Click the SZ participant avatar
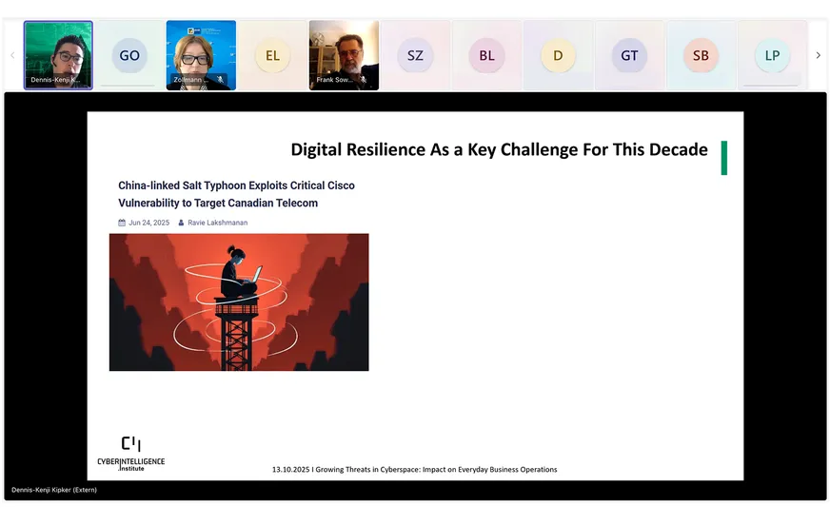 point(415,55)
